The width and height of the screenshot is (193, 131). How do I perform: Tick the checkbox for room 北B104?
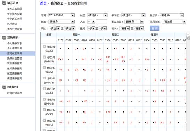point(44,78)
